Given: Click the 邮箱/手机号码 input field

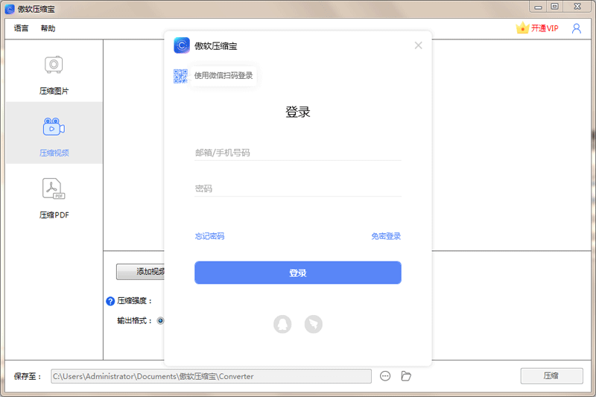Looking at the screenshot, I should click(298, 153).
